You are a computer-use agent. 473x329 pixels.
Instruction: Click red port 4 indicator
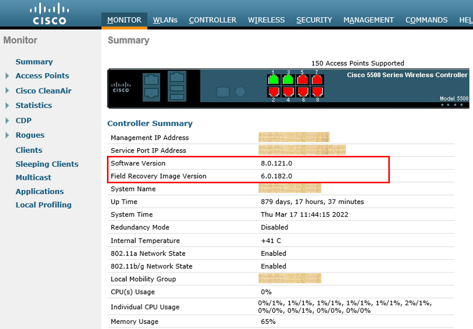coord(288,91)
